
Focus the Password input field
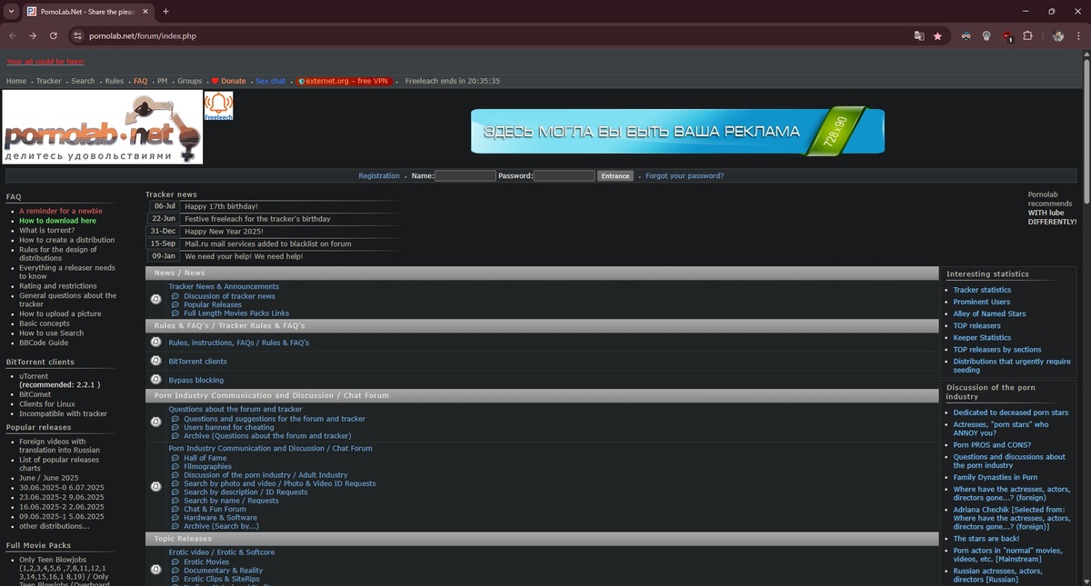(564, 175)
